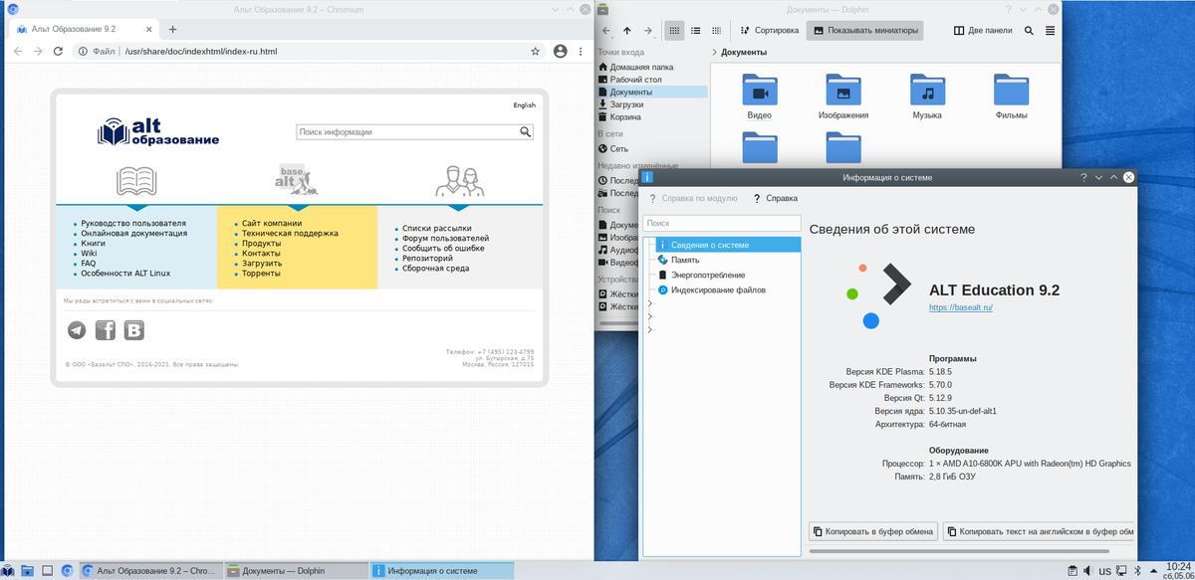Select the Видео folder
Image resolution: width=1195 pixels, height=580 pixels.
pos(760,97)
